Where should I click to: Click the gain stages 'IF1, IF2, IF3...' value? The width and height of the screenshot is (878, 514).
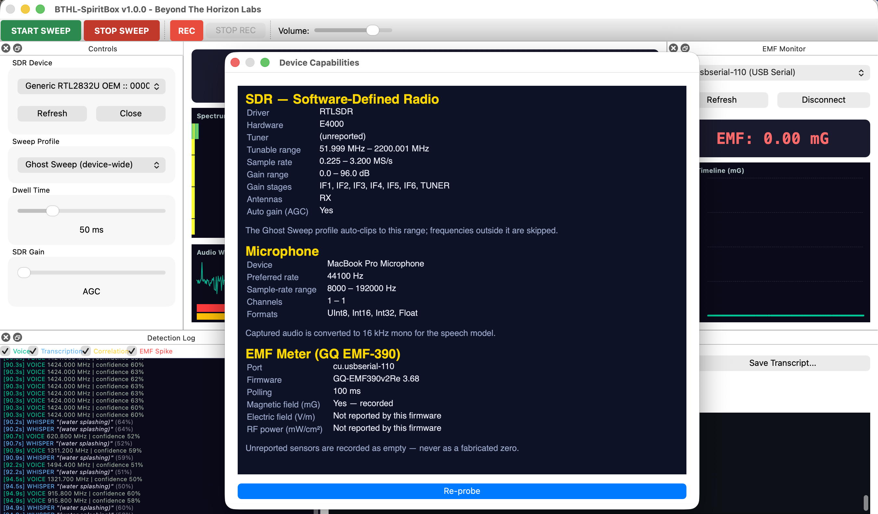point(384,186)
